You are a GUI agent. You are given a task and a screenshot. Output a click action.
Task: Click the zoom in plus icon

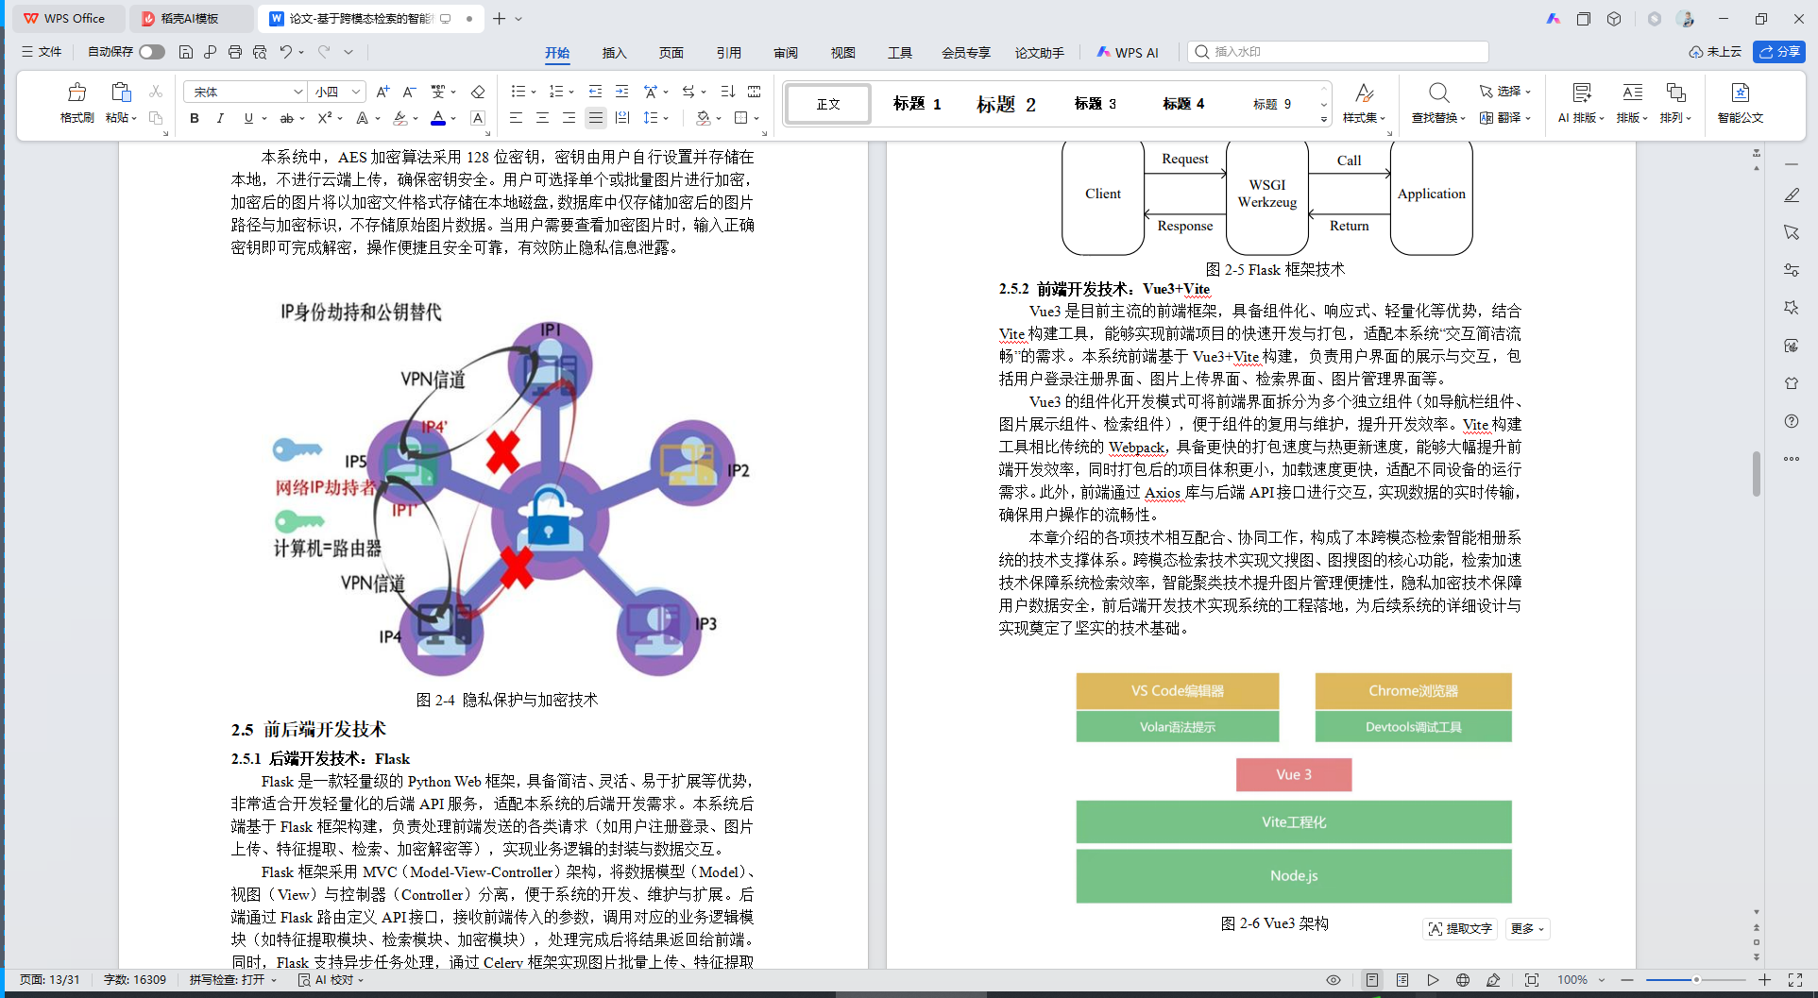(x=1764, y=980)
